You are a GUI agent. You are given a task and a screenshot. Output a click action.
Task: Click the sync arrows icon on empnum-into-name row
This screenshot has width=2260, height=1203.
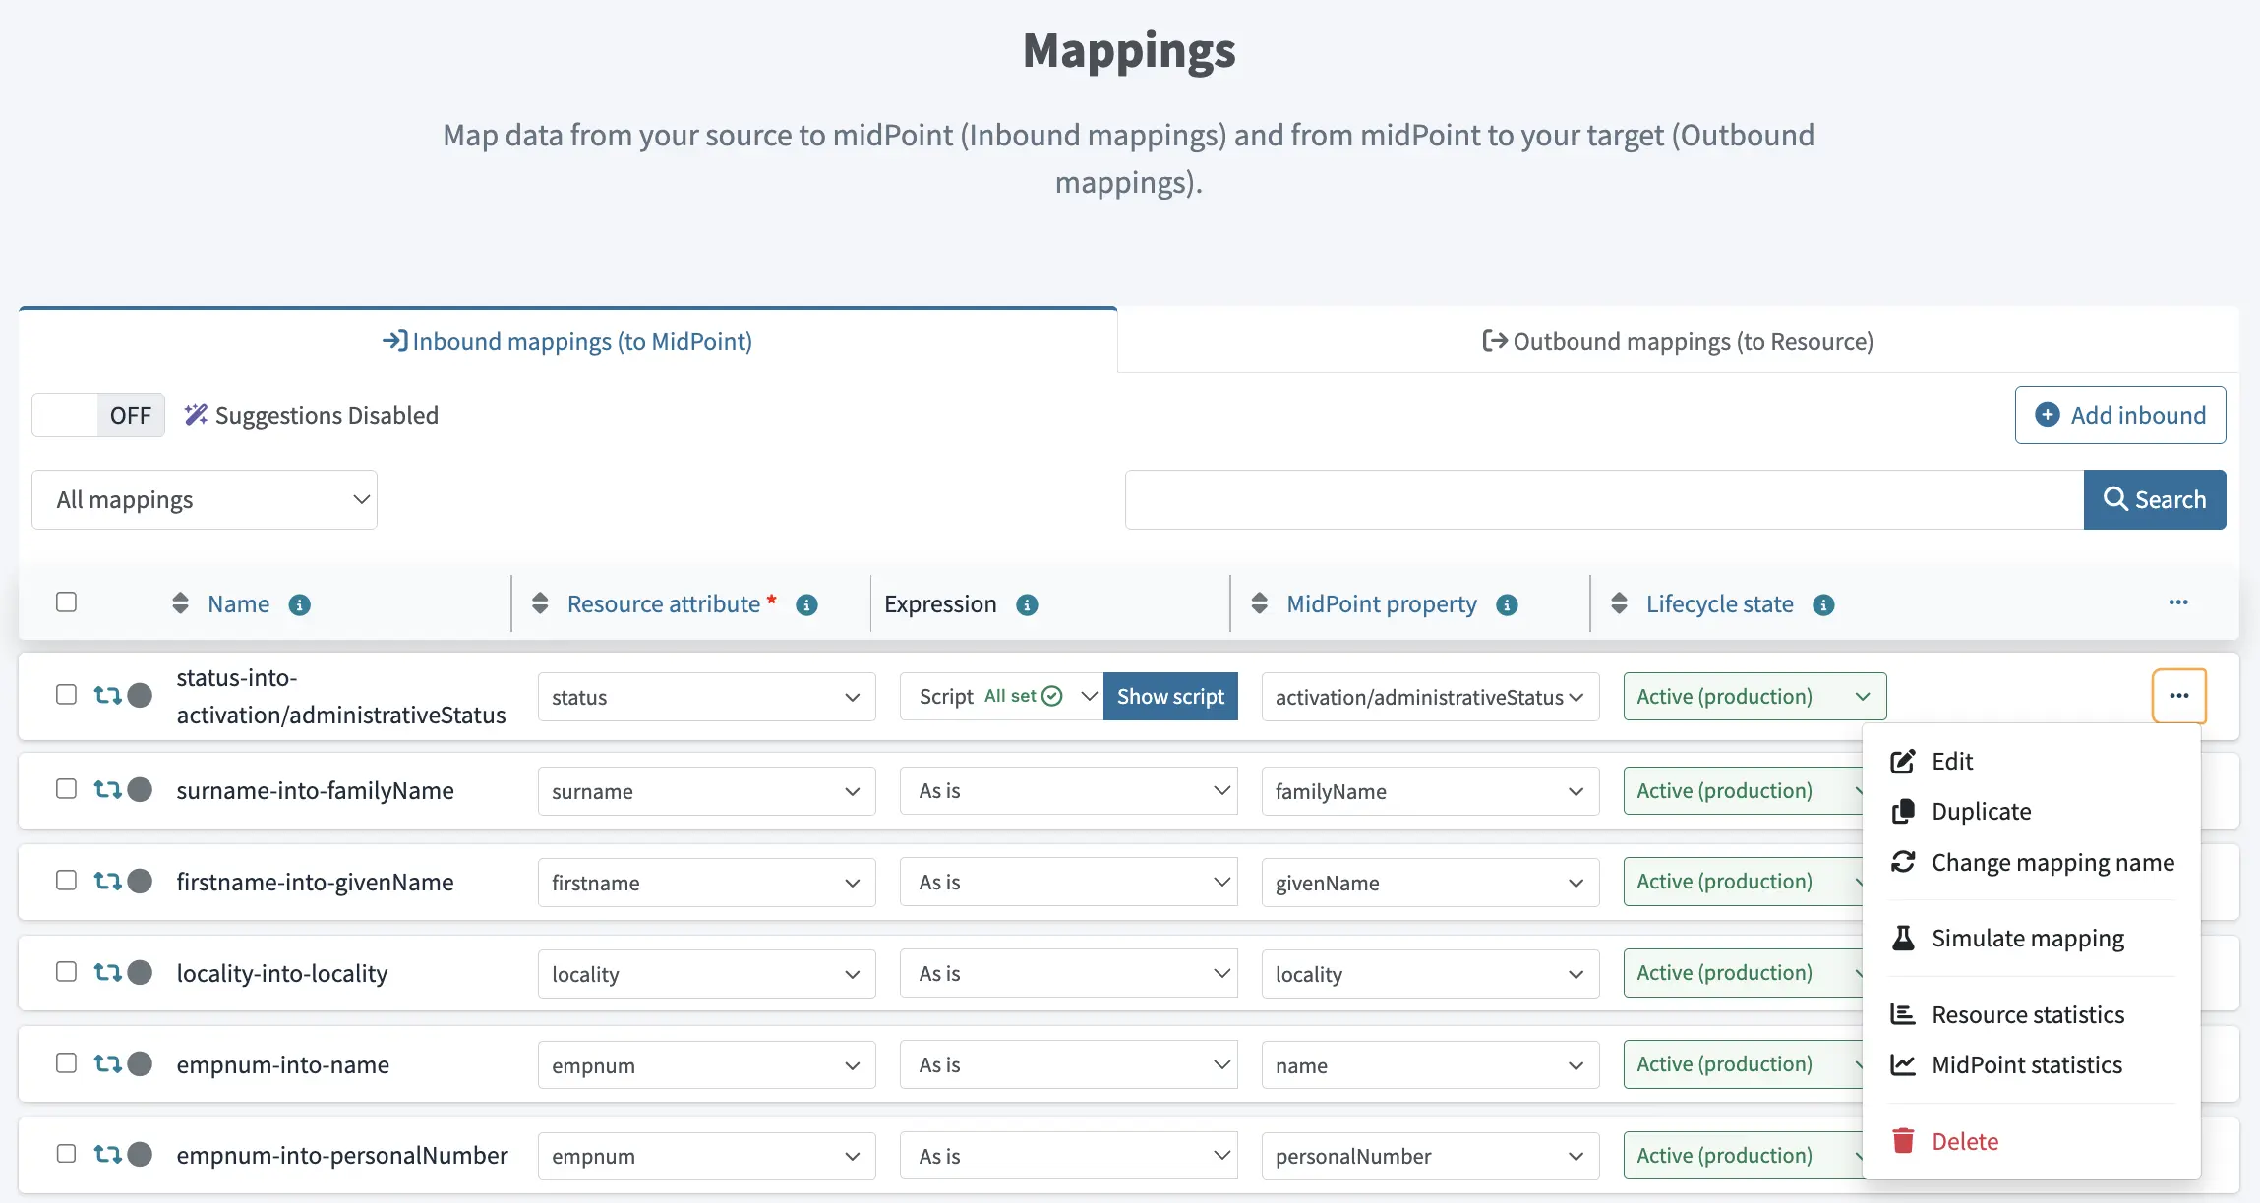point(107,1063)
